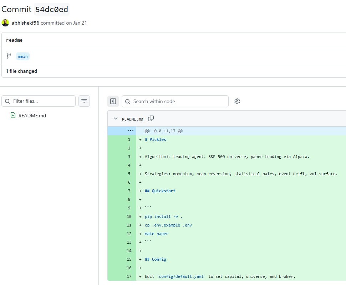The height and width of the screenshot is (285, 346).
Task: Open abhishekf96 user avatar
Action: [x=5, y=23]
